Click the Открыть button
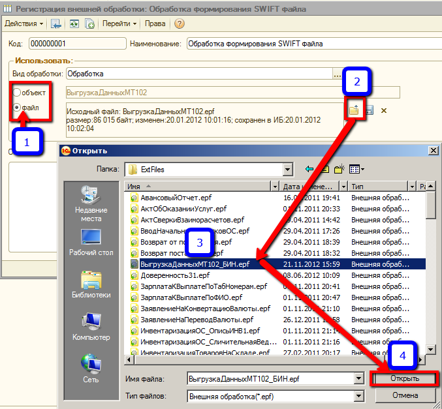Screen dimensions: 442x409 405,378
